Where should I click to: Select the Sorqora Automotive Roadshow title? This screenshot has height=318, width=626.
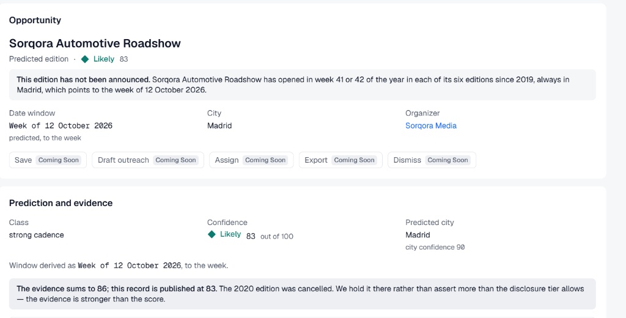tap(95, 43)
